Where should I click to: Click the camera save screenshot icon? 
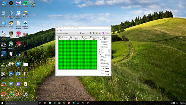[96, 33]
